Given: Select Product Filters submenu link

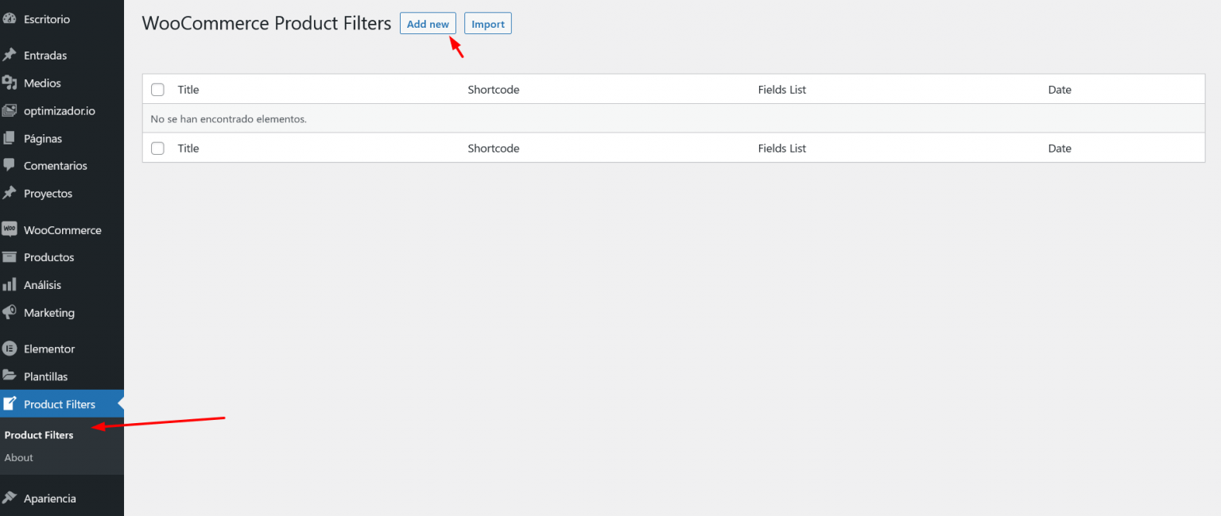Looking at the screenshot, I should pyautogui.click(x=39, y=435).
